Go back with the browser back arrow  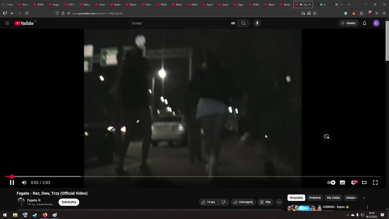click(12, 13)
